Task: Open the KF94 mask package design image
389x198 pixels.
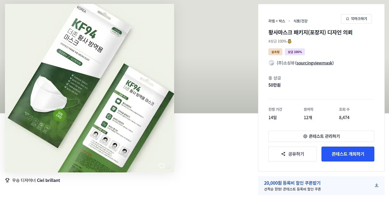Action: pyautogui.click(x=89, y=88)
